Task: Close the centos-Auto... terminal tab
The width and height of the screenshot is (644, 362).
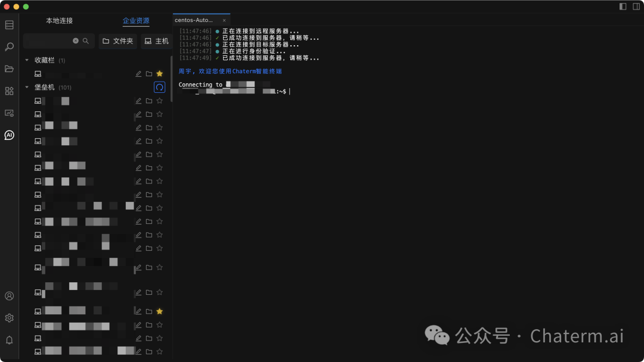Action: pyautogui.click(x=224, y=20)
